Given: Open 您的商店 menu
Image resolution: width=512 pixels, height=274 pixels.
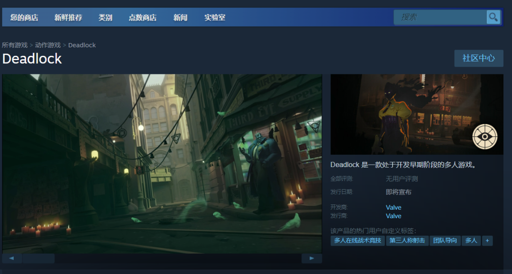Looking at the screenshot, I should click(x=24, y=18).
